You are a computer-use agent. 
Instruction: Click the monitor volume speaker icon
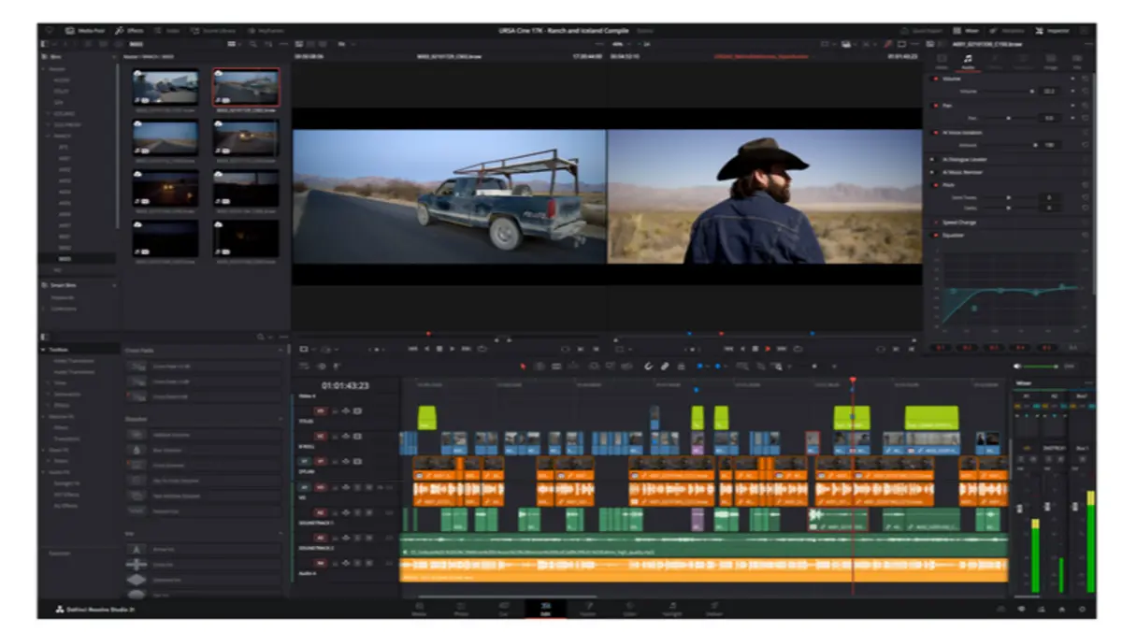tap(1017, 367)
